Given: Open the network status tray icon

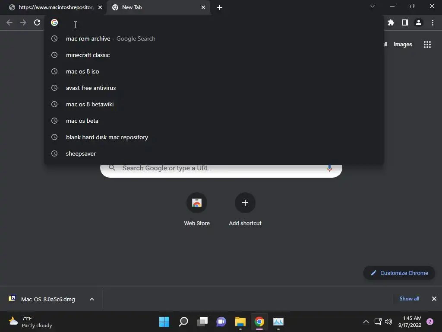Looking at the screenshot, I should (378, 322).
